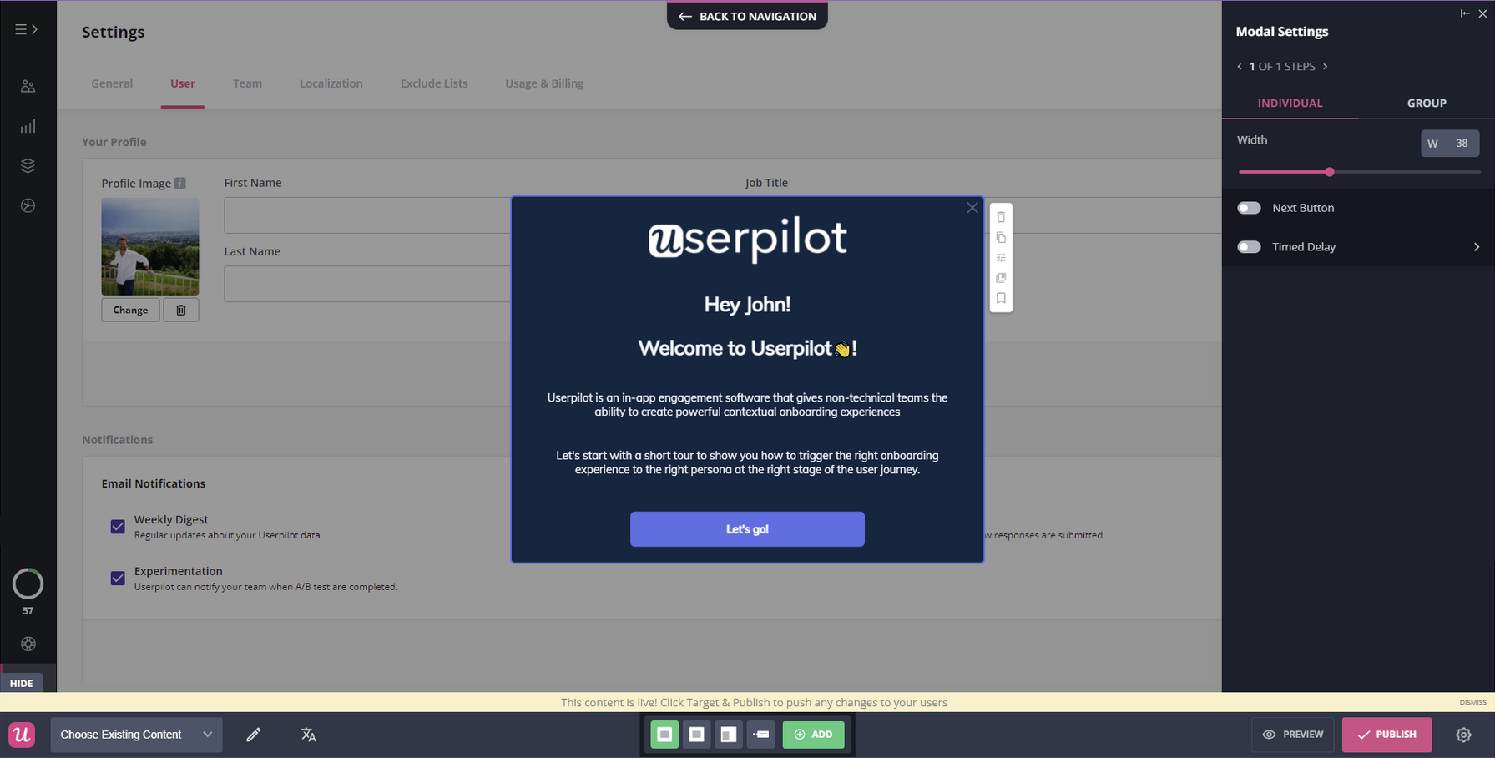Image resolution: width=1495 pixels, height=758 pixels.
Task: Uncheck the Experimentation checkbox
Action: [x=118, y=578]
